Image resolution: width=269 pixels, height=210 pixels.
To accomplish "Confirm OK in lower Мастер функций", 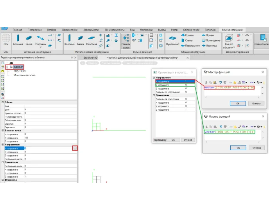I will [238, 148].
